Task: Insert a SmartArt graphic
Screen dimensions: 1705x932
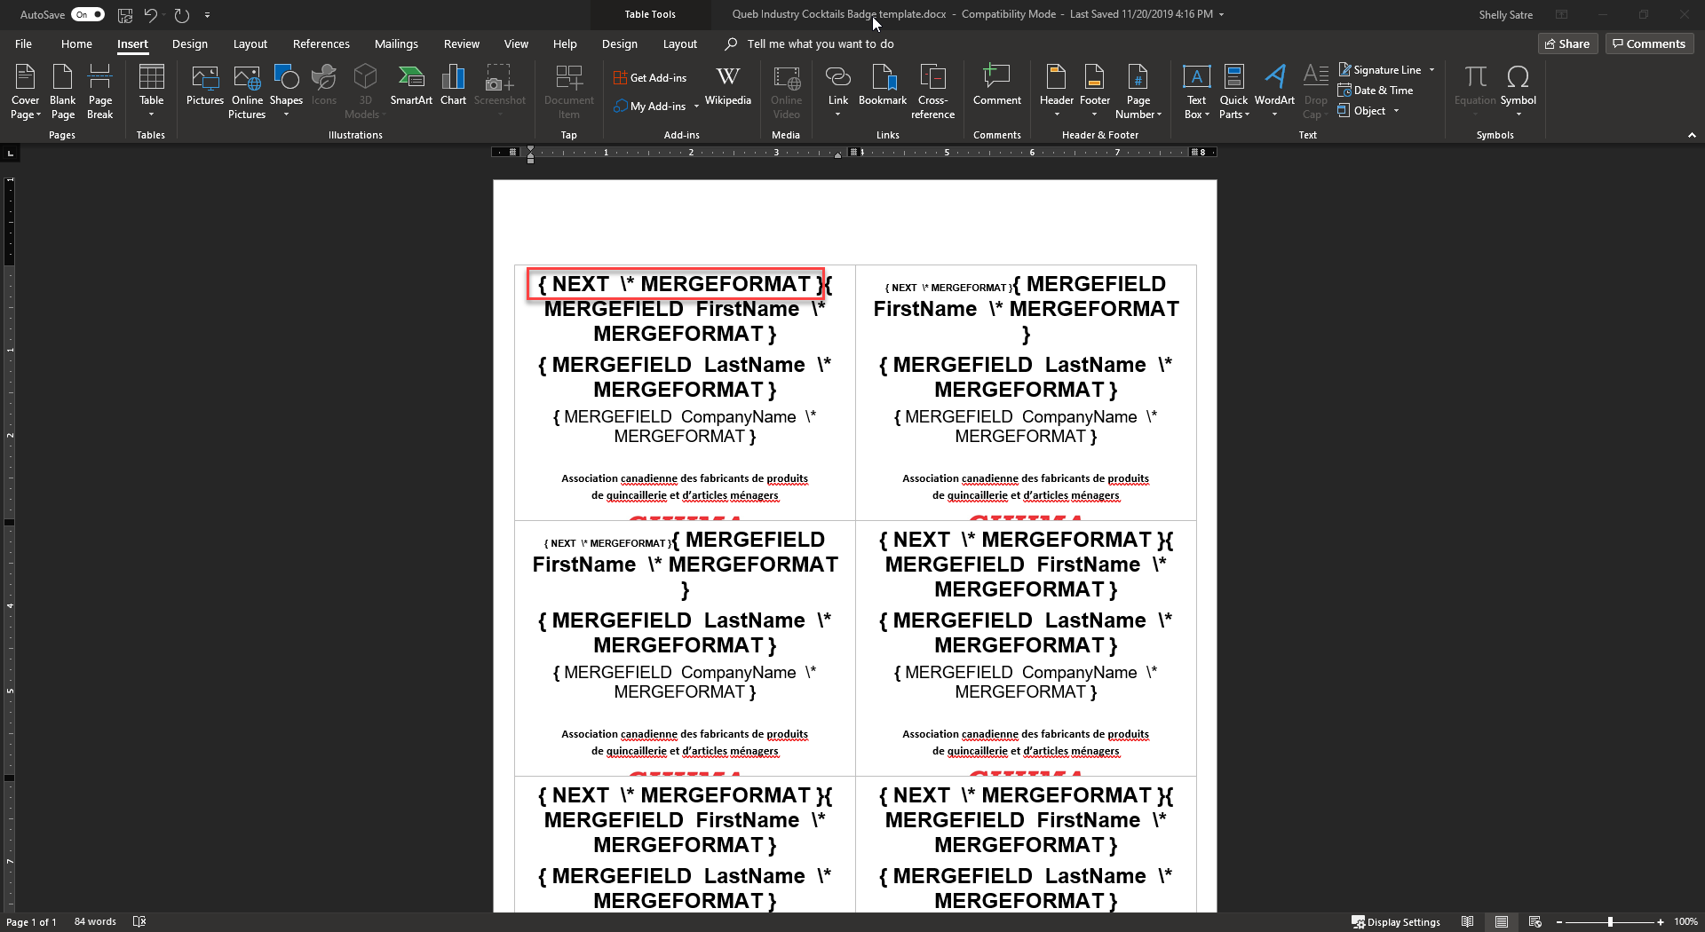Action: 411,85
